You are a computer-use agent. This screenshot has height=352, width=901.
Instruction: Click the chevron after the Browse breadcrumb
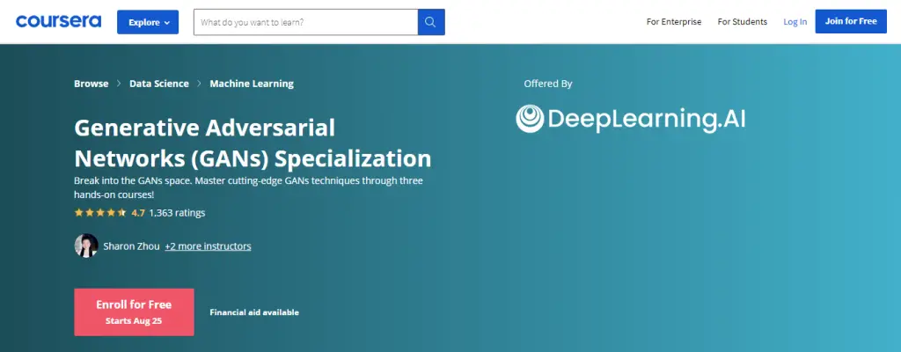point(119,84)
